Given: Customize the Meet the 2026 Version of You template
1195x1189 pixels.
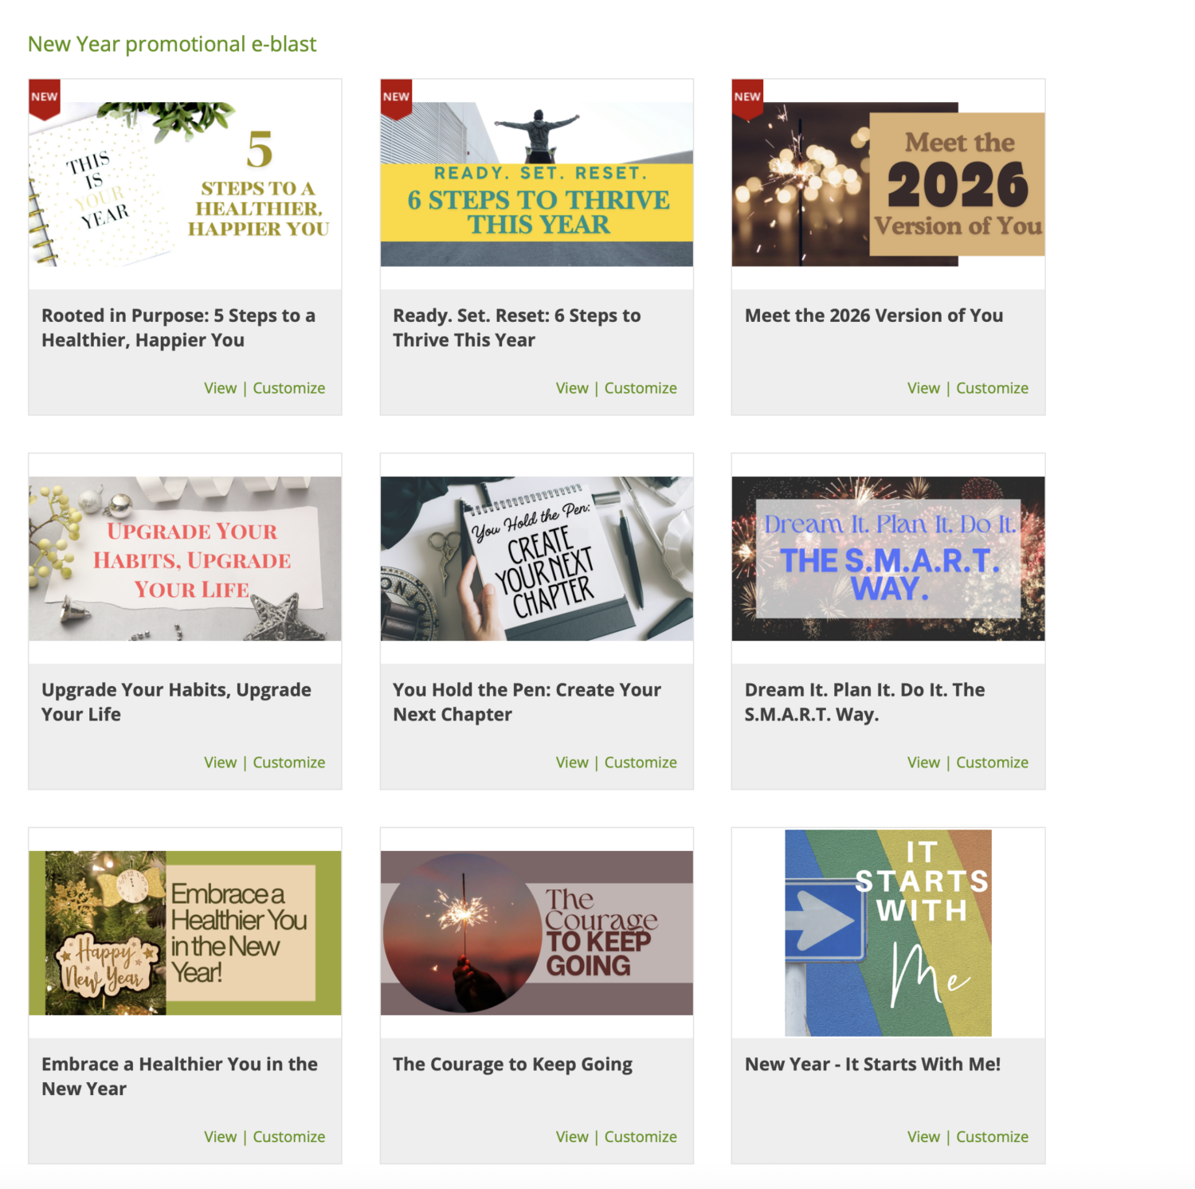Looking at the screenshot, I should pos(992,388).
